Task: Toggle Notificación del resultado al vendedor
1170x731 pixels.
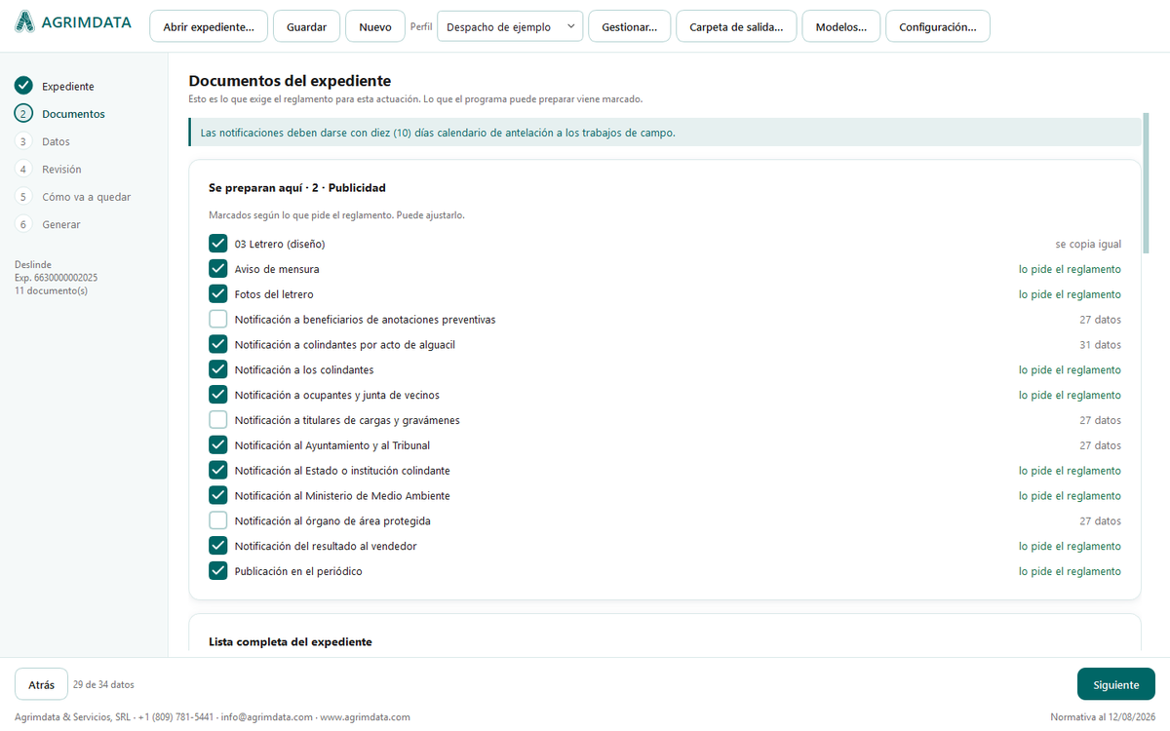Action: [x=218, y=546]
